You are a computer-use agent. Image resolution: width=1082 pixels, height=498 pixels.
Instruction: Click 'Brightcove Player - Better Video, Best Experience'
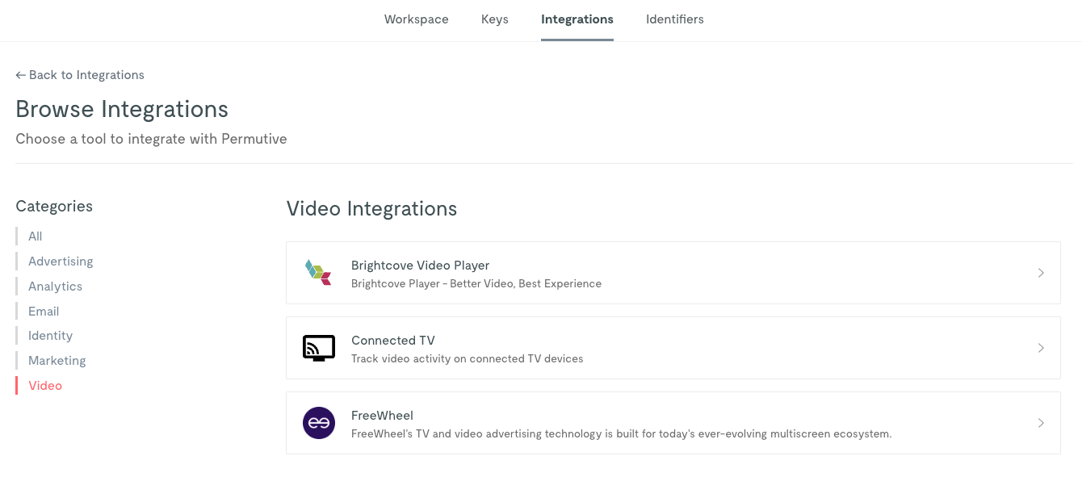coord(476,283)
